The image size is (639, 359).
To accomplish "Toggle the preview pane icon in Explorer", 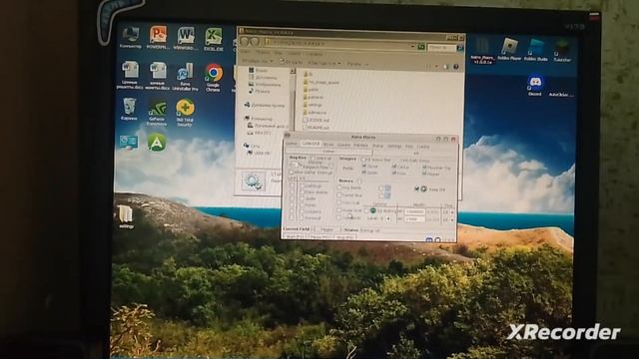I will coord(445,67).
